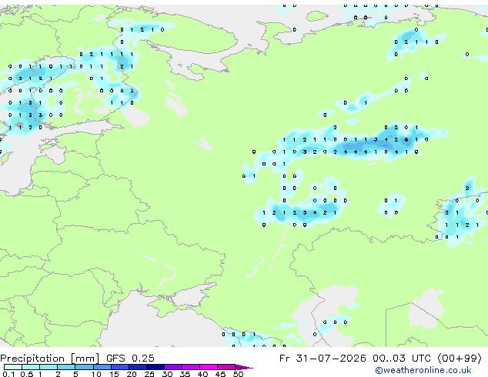The image size is (488, 377).
Task: Click the legend scale label '0.5'
Action: 27,374
